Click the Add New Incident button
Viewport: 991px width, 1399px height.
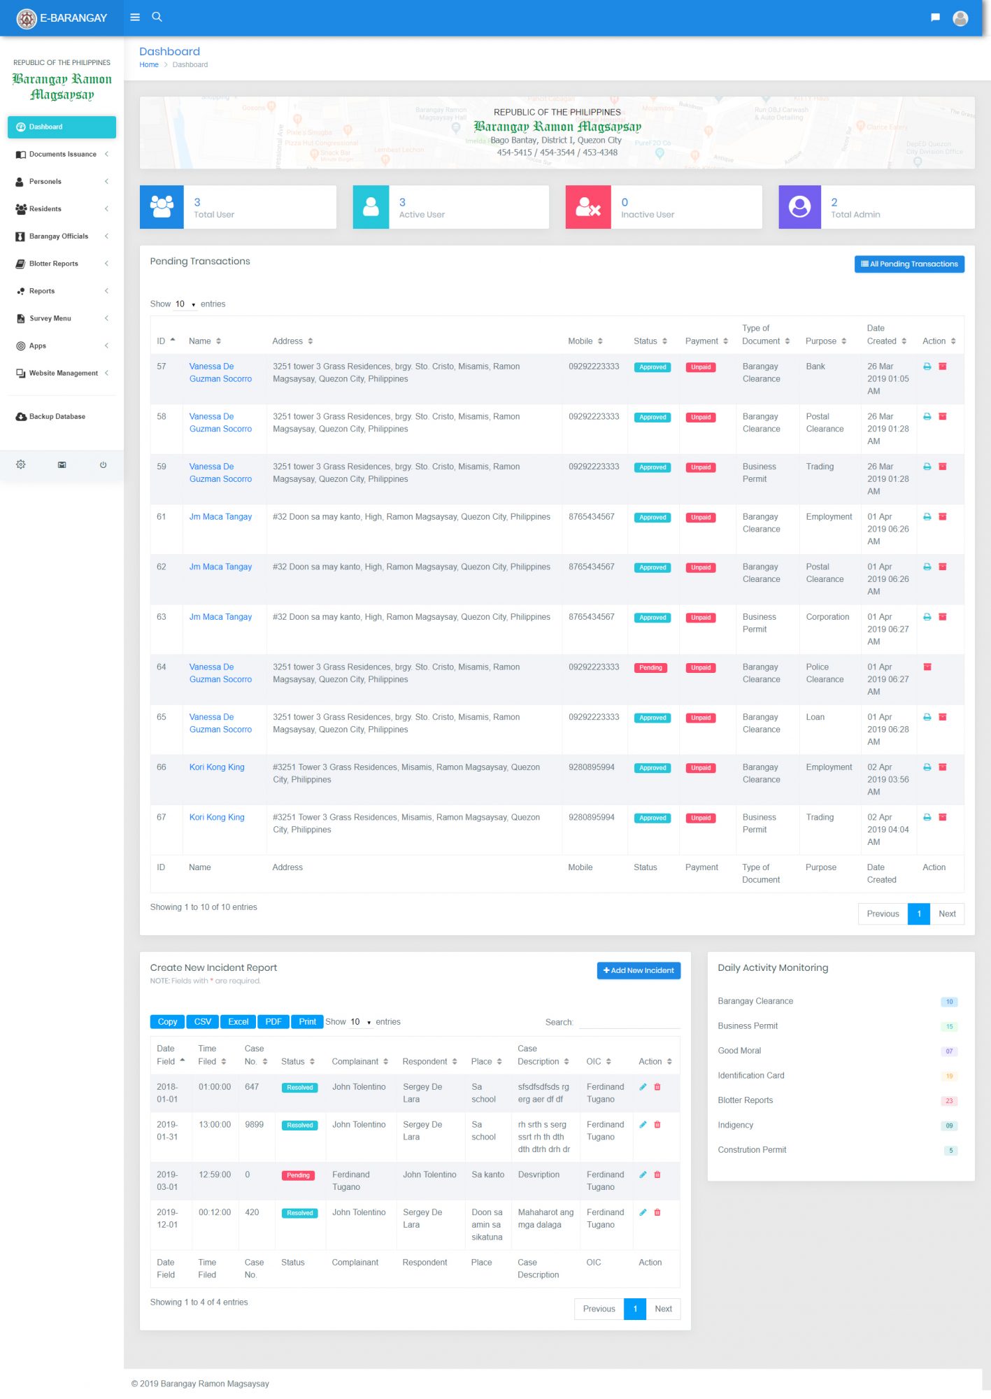click(x=638, y=971)
